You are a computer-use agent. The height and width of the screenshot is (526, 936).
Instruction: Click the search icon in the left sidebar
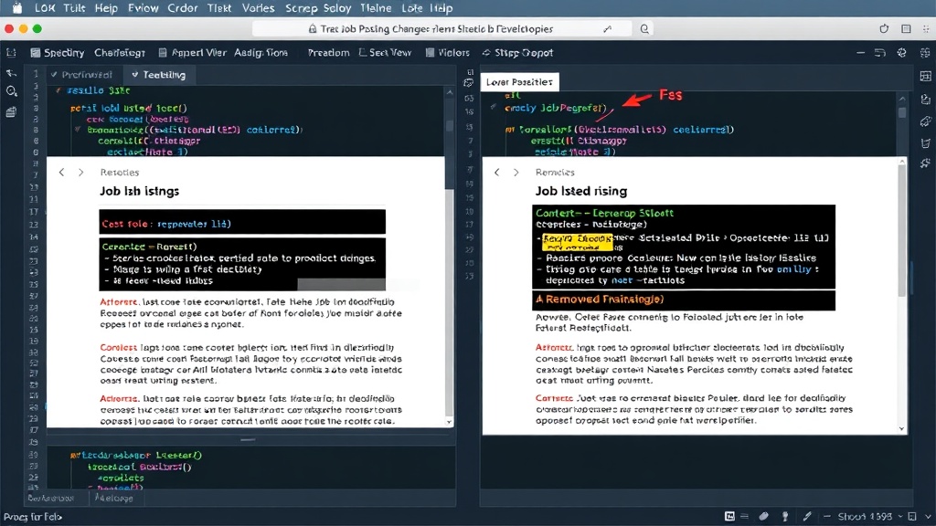point(11,91)
